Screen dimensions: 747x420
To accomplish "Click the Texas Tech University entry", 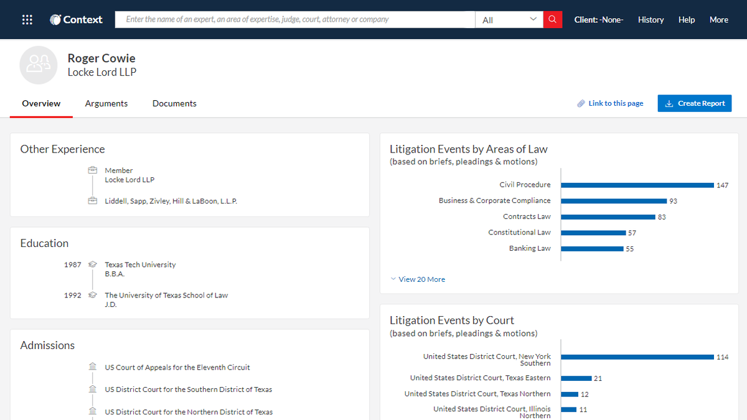I will 140,264.
